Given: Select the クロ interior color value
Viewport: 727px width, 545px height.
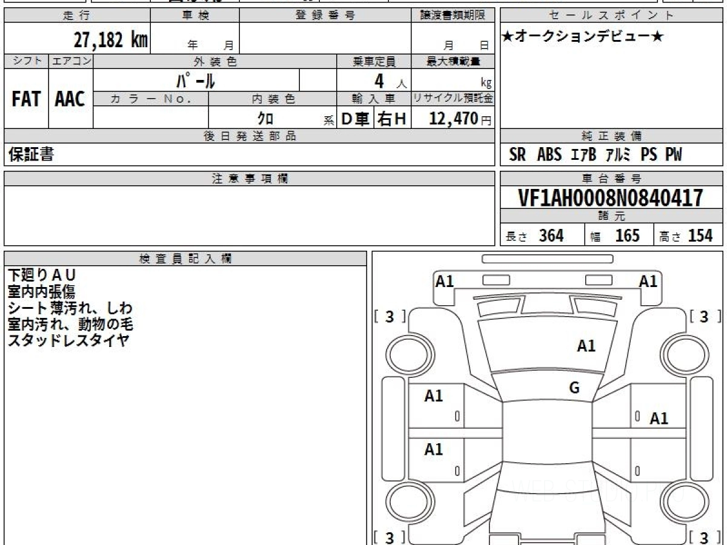Looking at the screenshot, I should pos(265,118).
